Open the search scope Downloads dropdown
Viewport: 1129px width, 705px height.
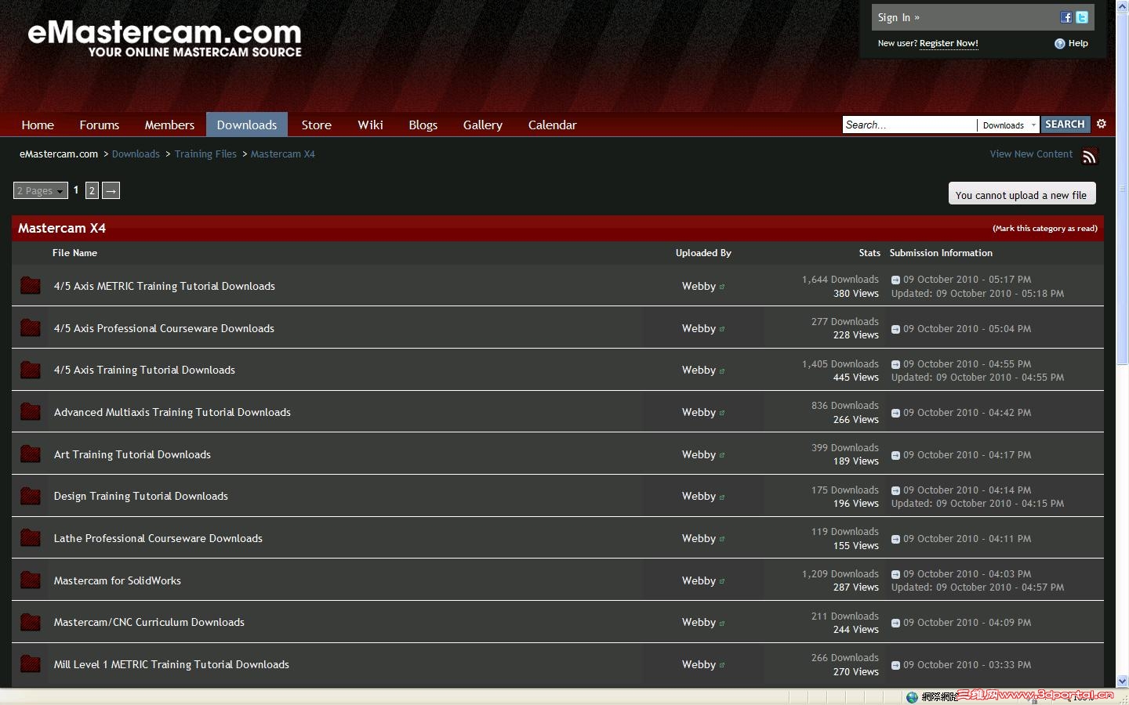point(1008,125)
